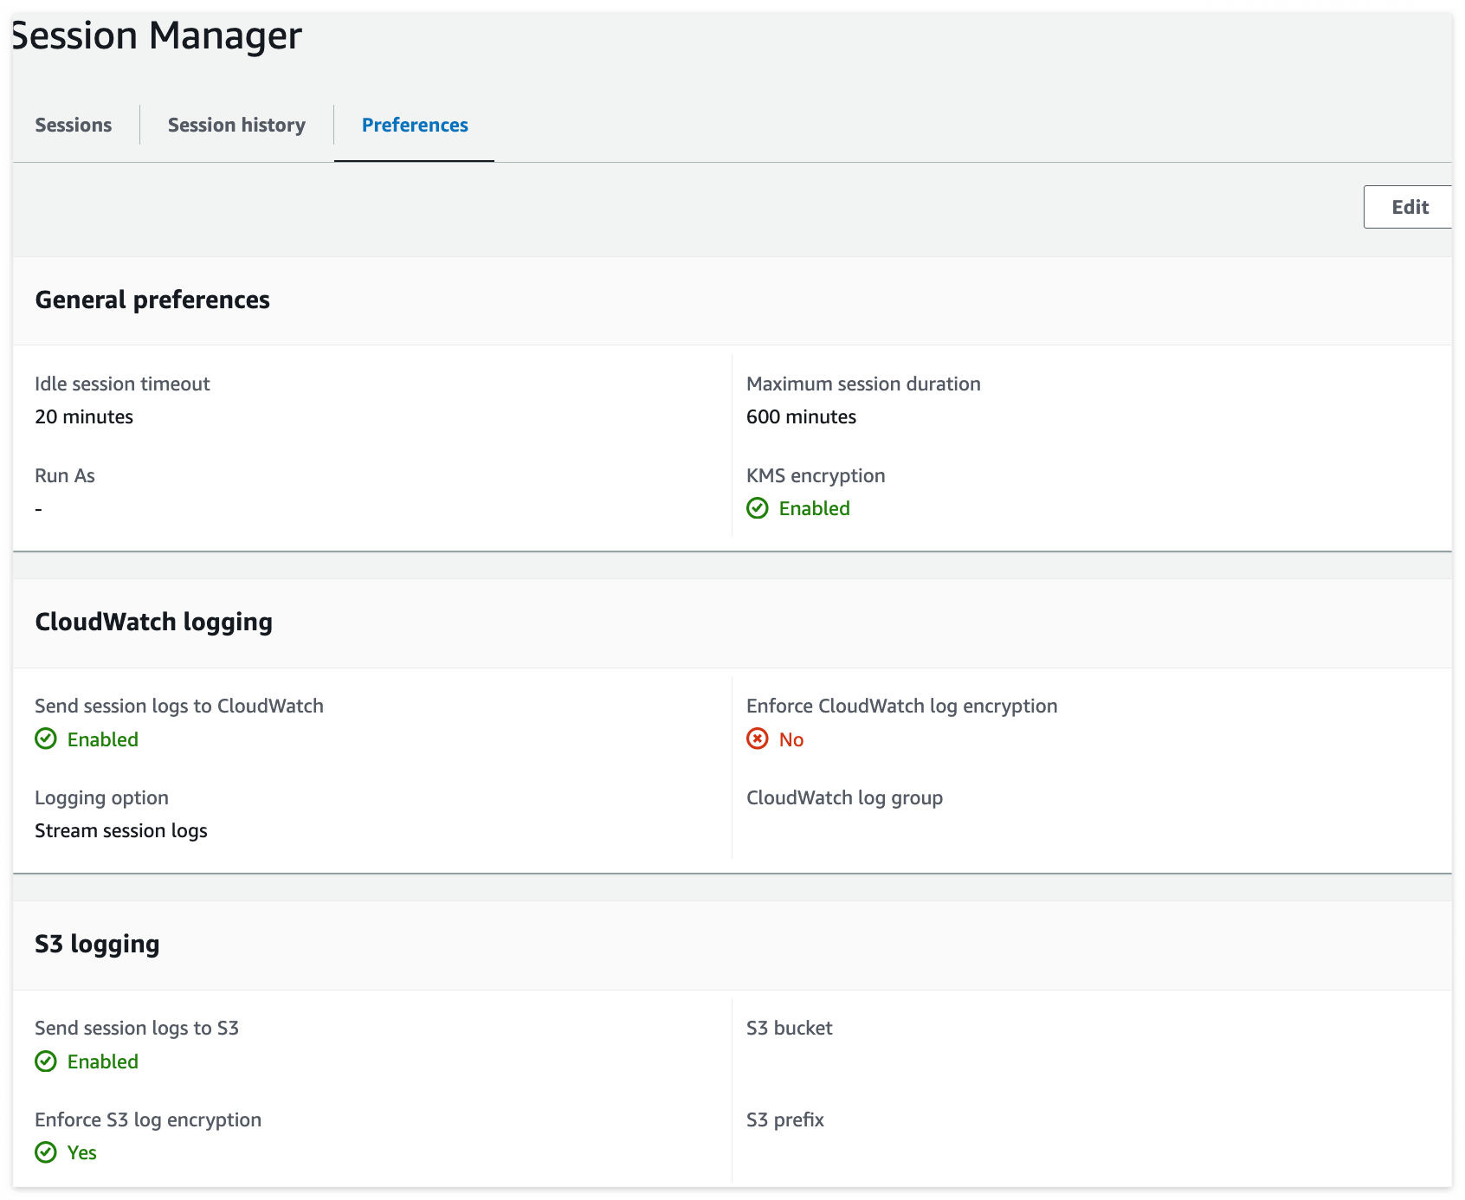Click the Yes status text
Screen dimensions: 1465x1200
(81, 1152)
